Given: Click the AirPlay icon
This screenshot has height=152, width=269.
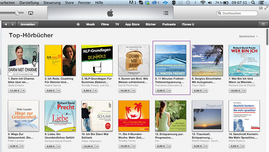Looking at the screenshot, I should coord(31,13).
